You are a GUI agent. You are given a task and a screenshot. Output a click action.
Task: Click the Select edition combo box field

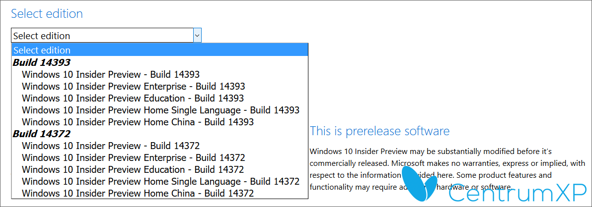tap(106, 35)
